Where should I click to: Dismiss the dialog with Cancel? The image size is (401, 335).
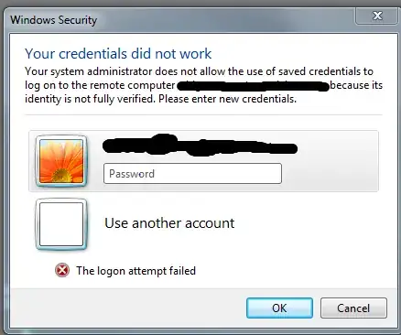[x=353, y=308]
